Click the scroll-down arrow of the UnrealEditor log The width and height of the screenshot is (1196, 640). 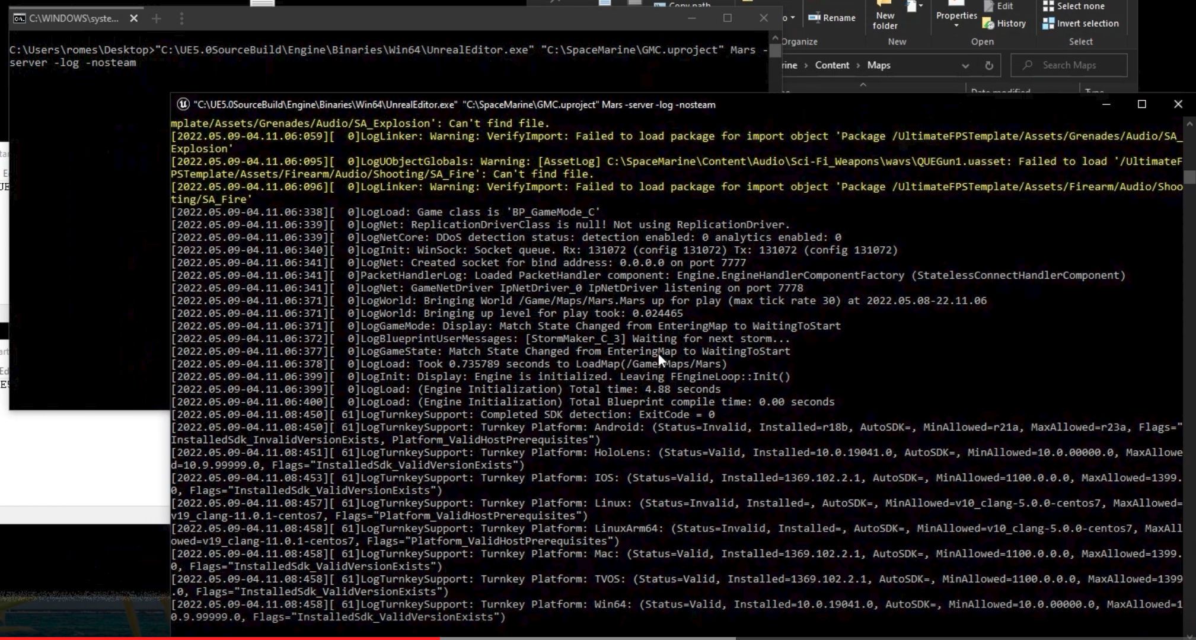[1189, 635]
